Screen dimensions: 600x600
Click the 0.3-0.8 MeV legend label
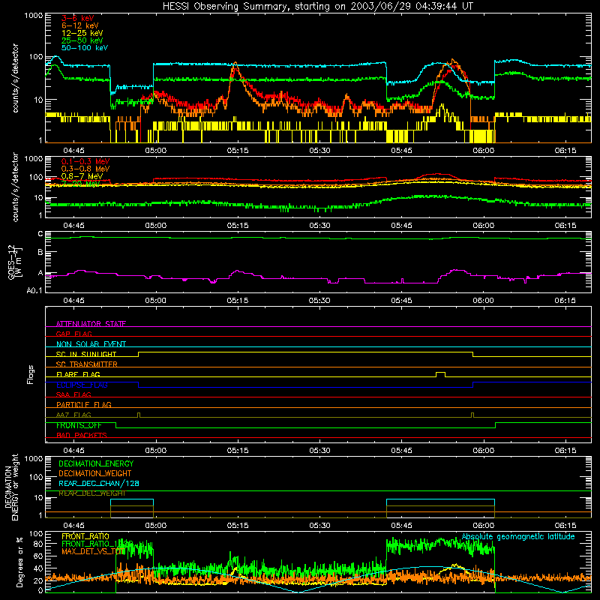click(x=85, y=169)
